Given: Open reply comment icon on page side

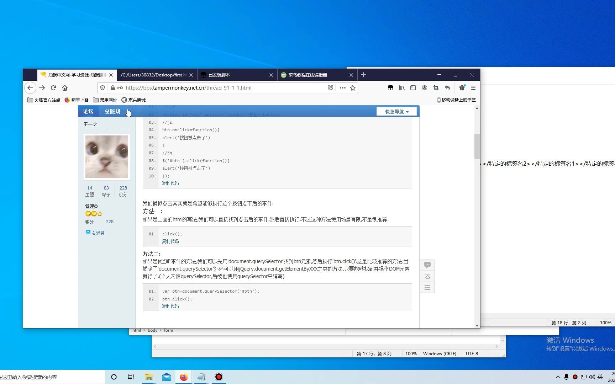Looking at the screenshot, I should pyautogui.click(x=427, y=265).
